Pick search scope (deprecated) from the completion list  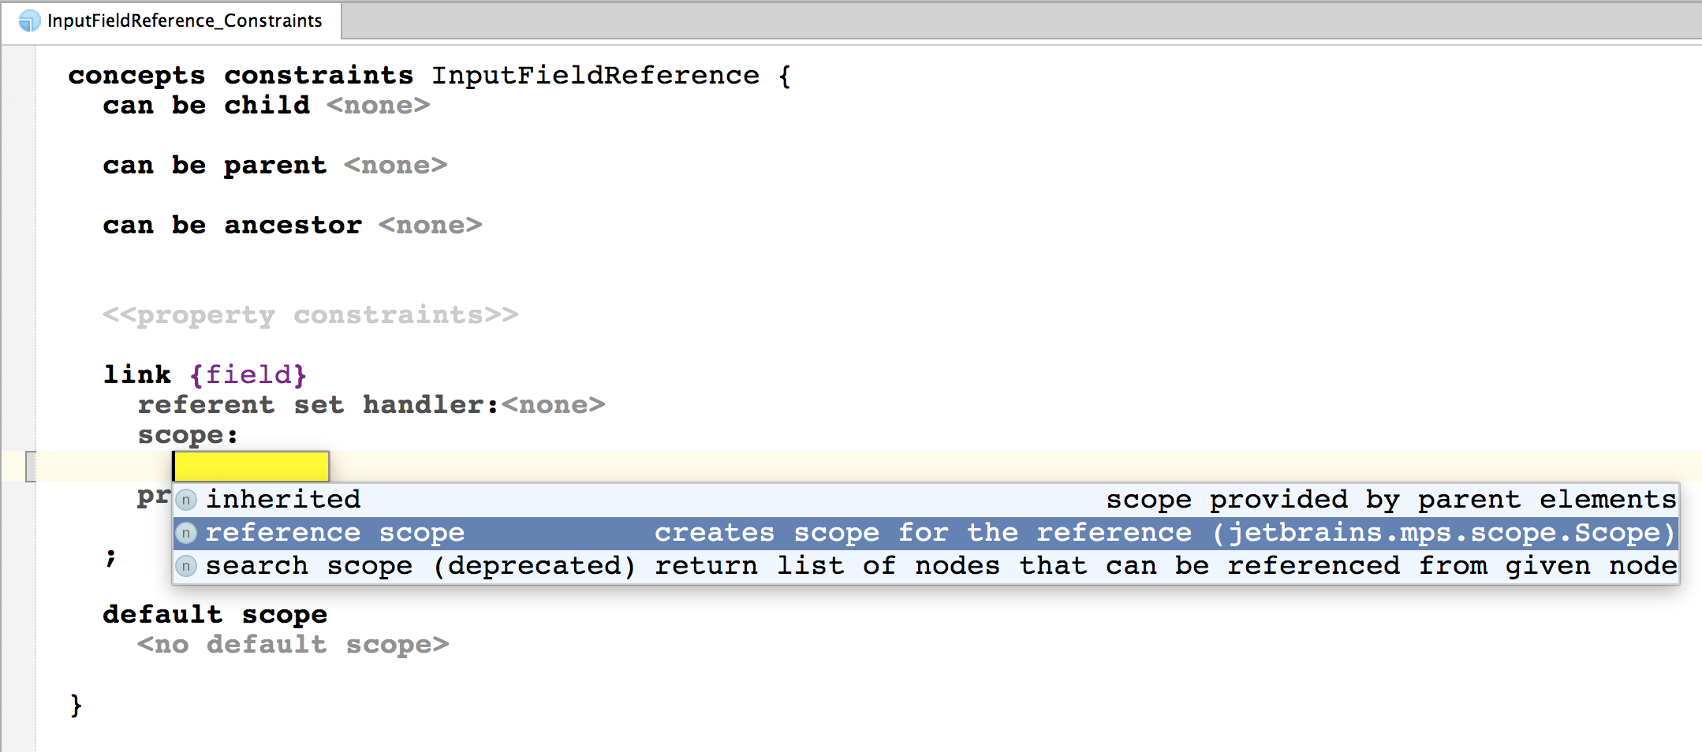420,566
